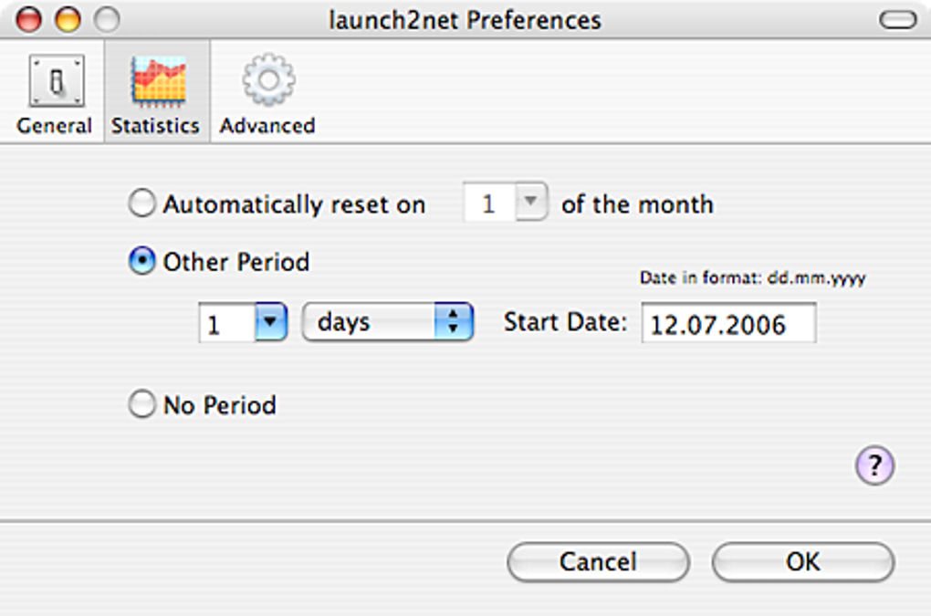Click the Start Date input field
This screenshot has height=616, width=931.
pos(728,324)
